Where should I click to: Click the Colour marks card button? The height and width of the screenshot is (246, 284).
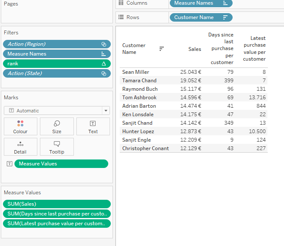20,126
